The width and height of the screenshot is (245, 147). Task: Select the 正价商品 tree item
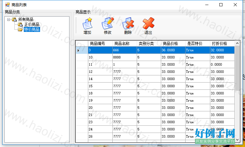point(32,24)
